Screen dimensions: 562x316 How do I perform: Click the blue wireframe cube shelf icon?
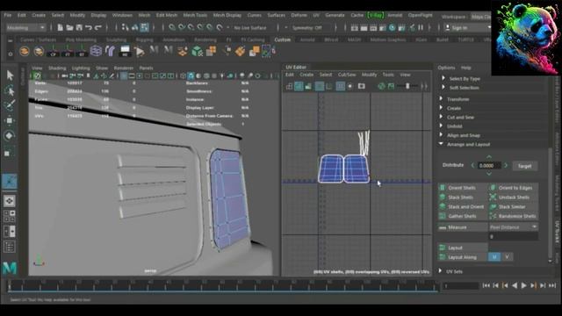[x=96, y=51]
